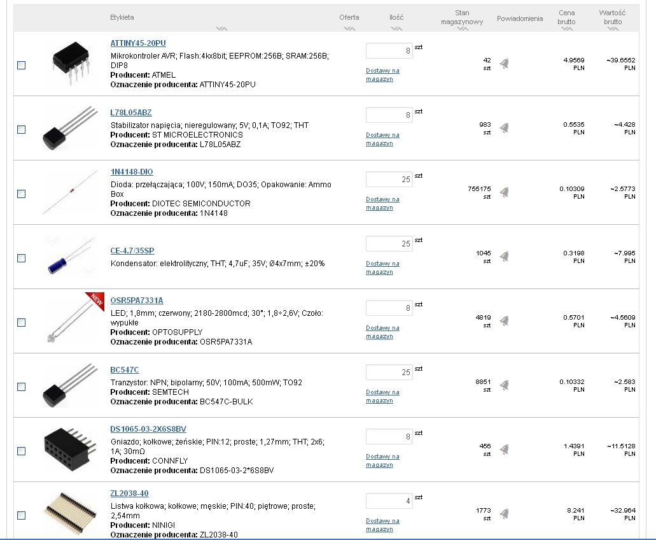Image resolution: width=656 pixels, height=540 pixels.
Task: Click the notification bell for ZL2038-40
Action: 505,514
